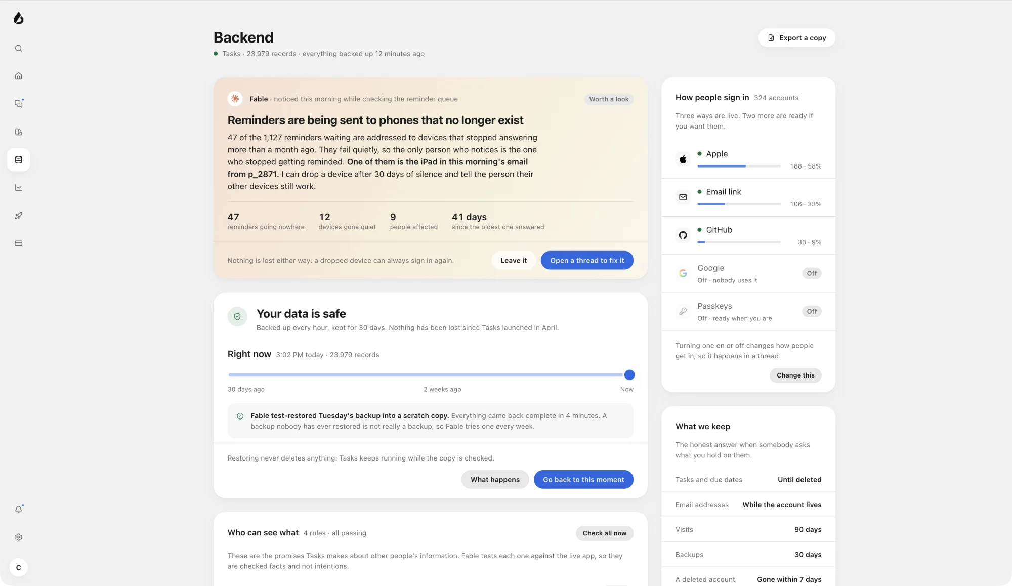This screenshot has height=586, width=1012.
Task: Click the Export a copy button
Action: [796, 38]
